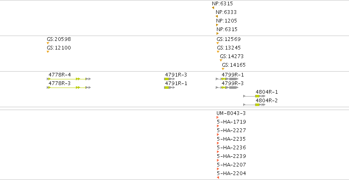
Task: Click the triangle marker beneath NP:6333
Action: click(x=217, y=16)
